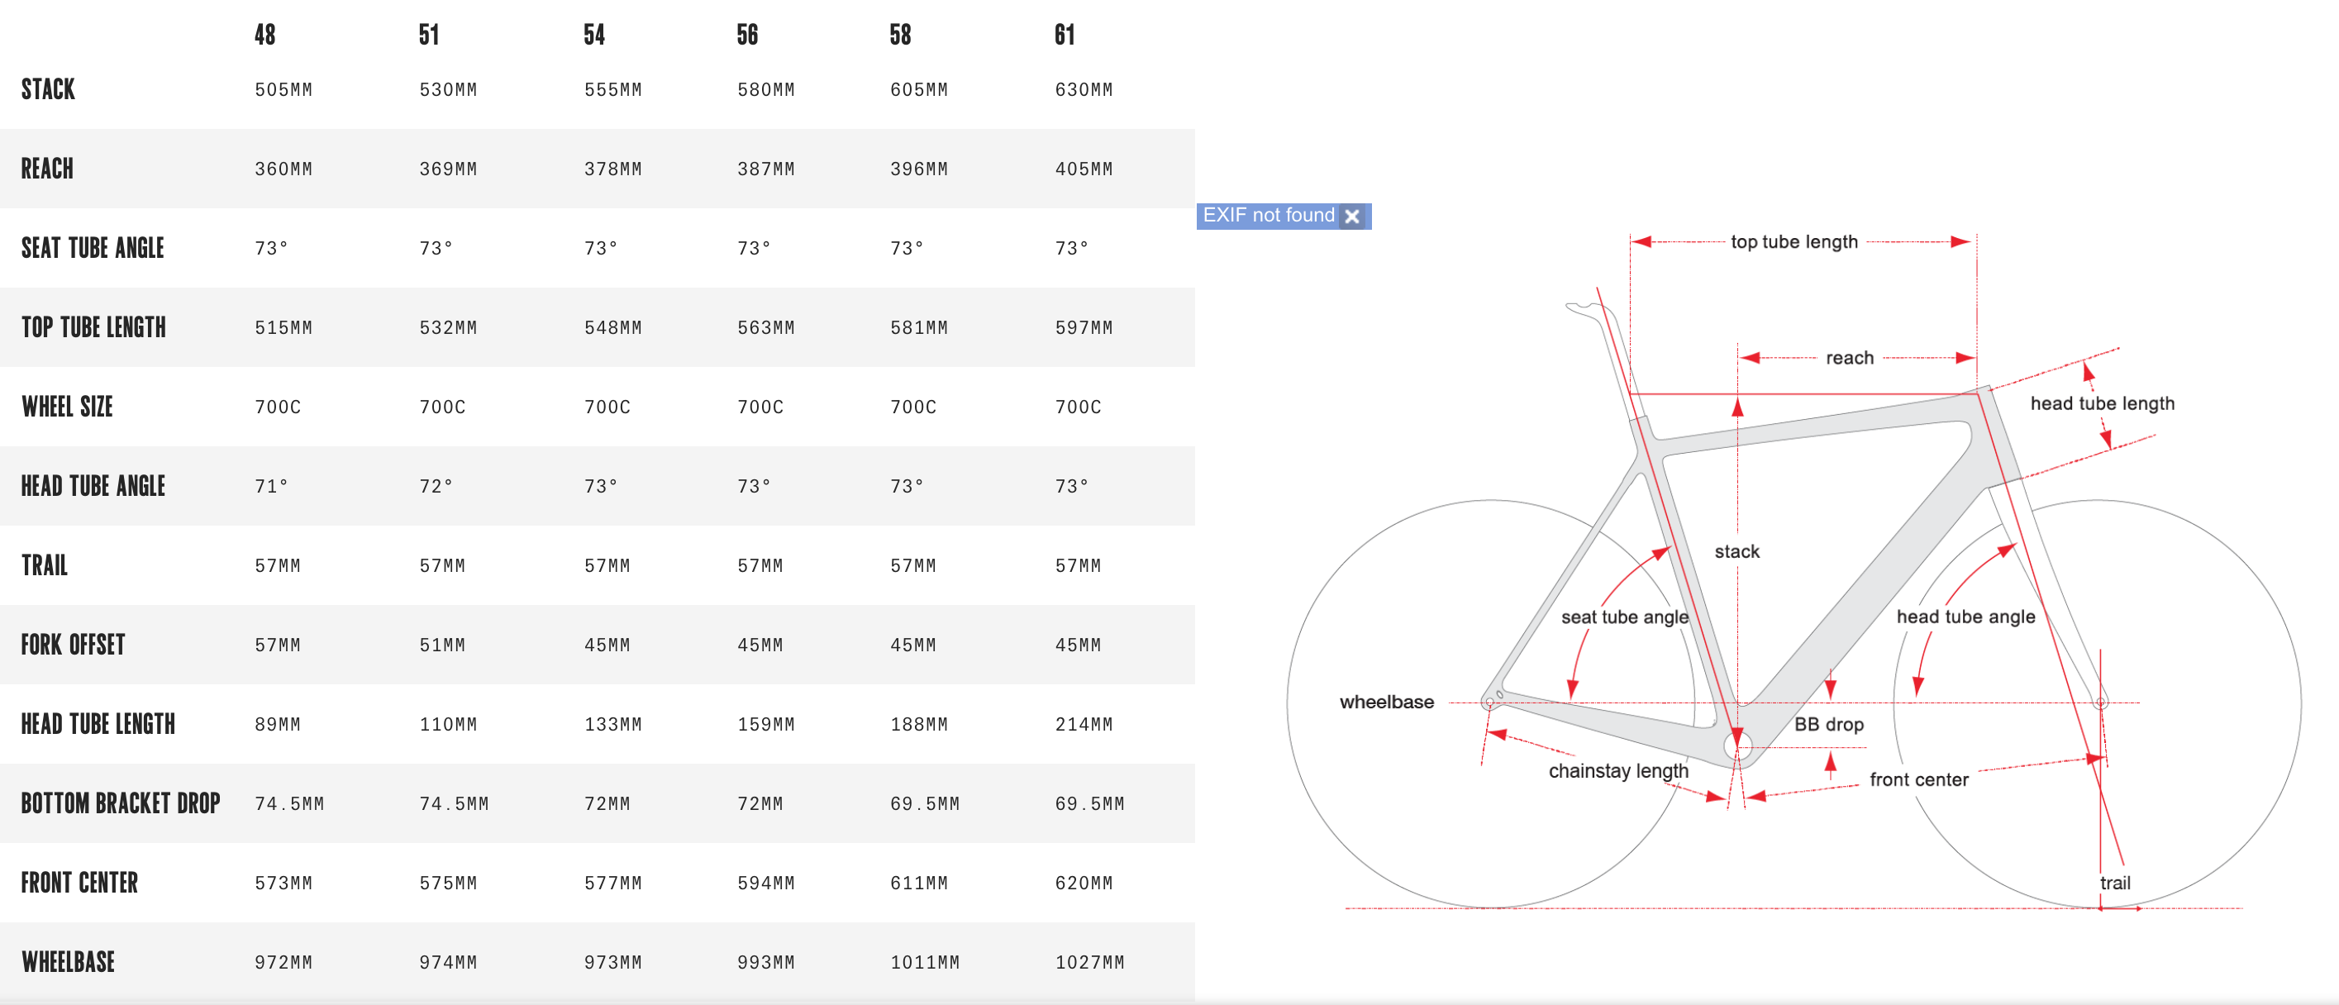This screenshot has width=2339, height=1005.
Task: Click the 505MM stack value
Action: point(283,90)
